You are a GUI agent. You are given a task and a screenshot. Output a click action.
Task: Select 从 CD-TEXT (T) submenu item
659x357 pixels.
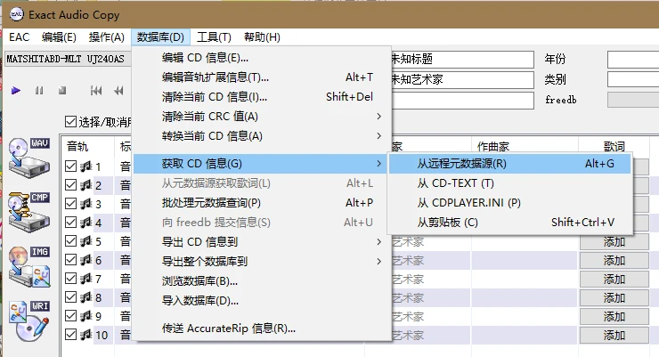coord(509,183)
